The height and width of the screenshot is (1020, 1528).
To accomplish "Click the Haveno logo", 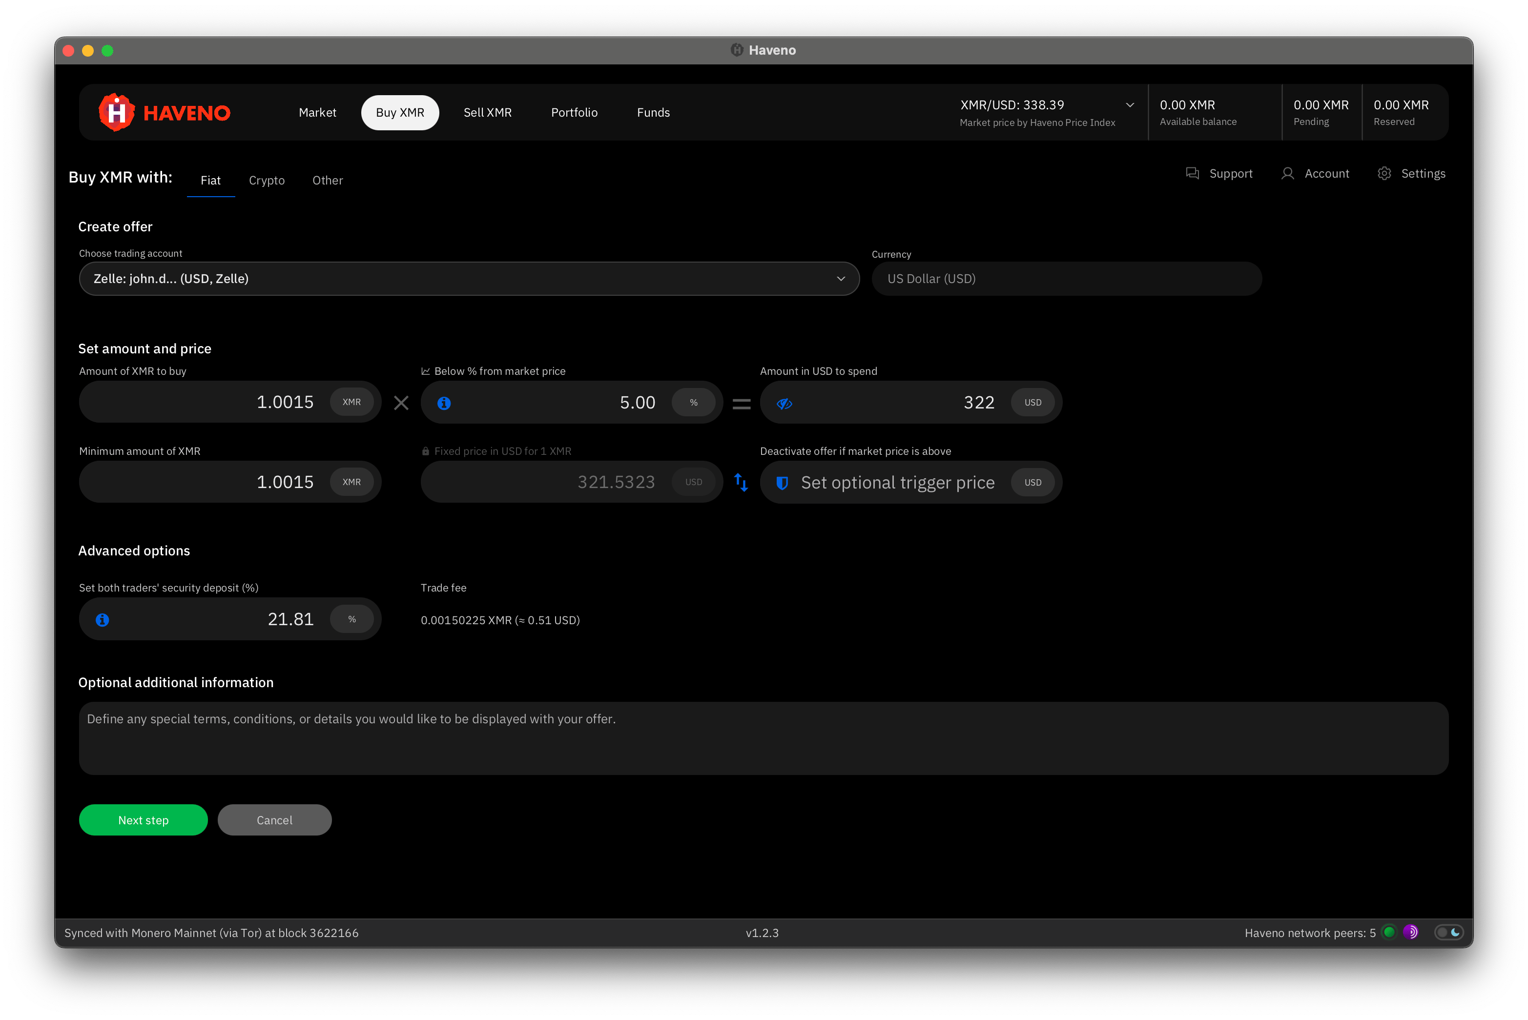I will pos(165,111).
